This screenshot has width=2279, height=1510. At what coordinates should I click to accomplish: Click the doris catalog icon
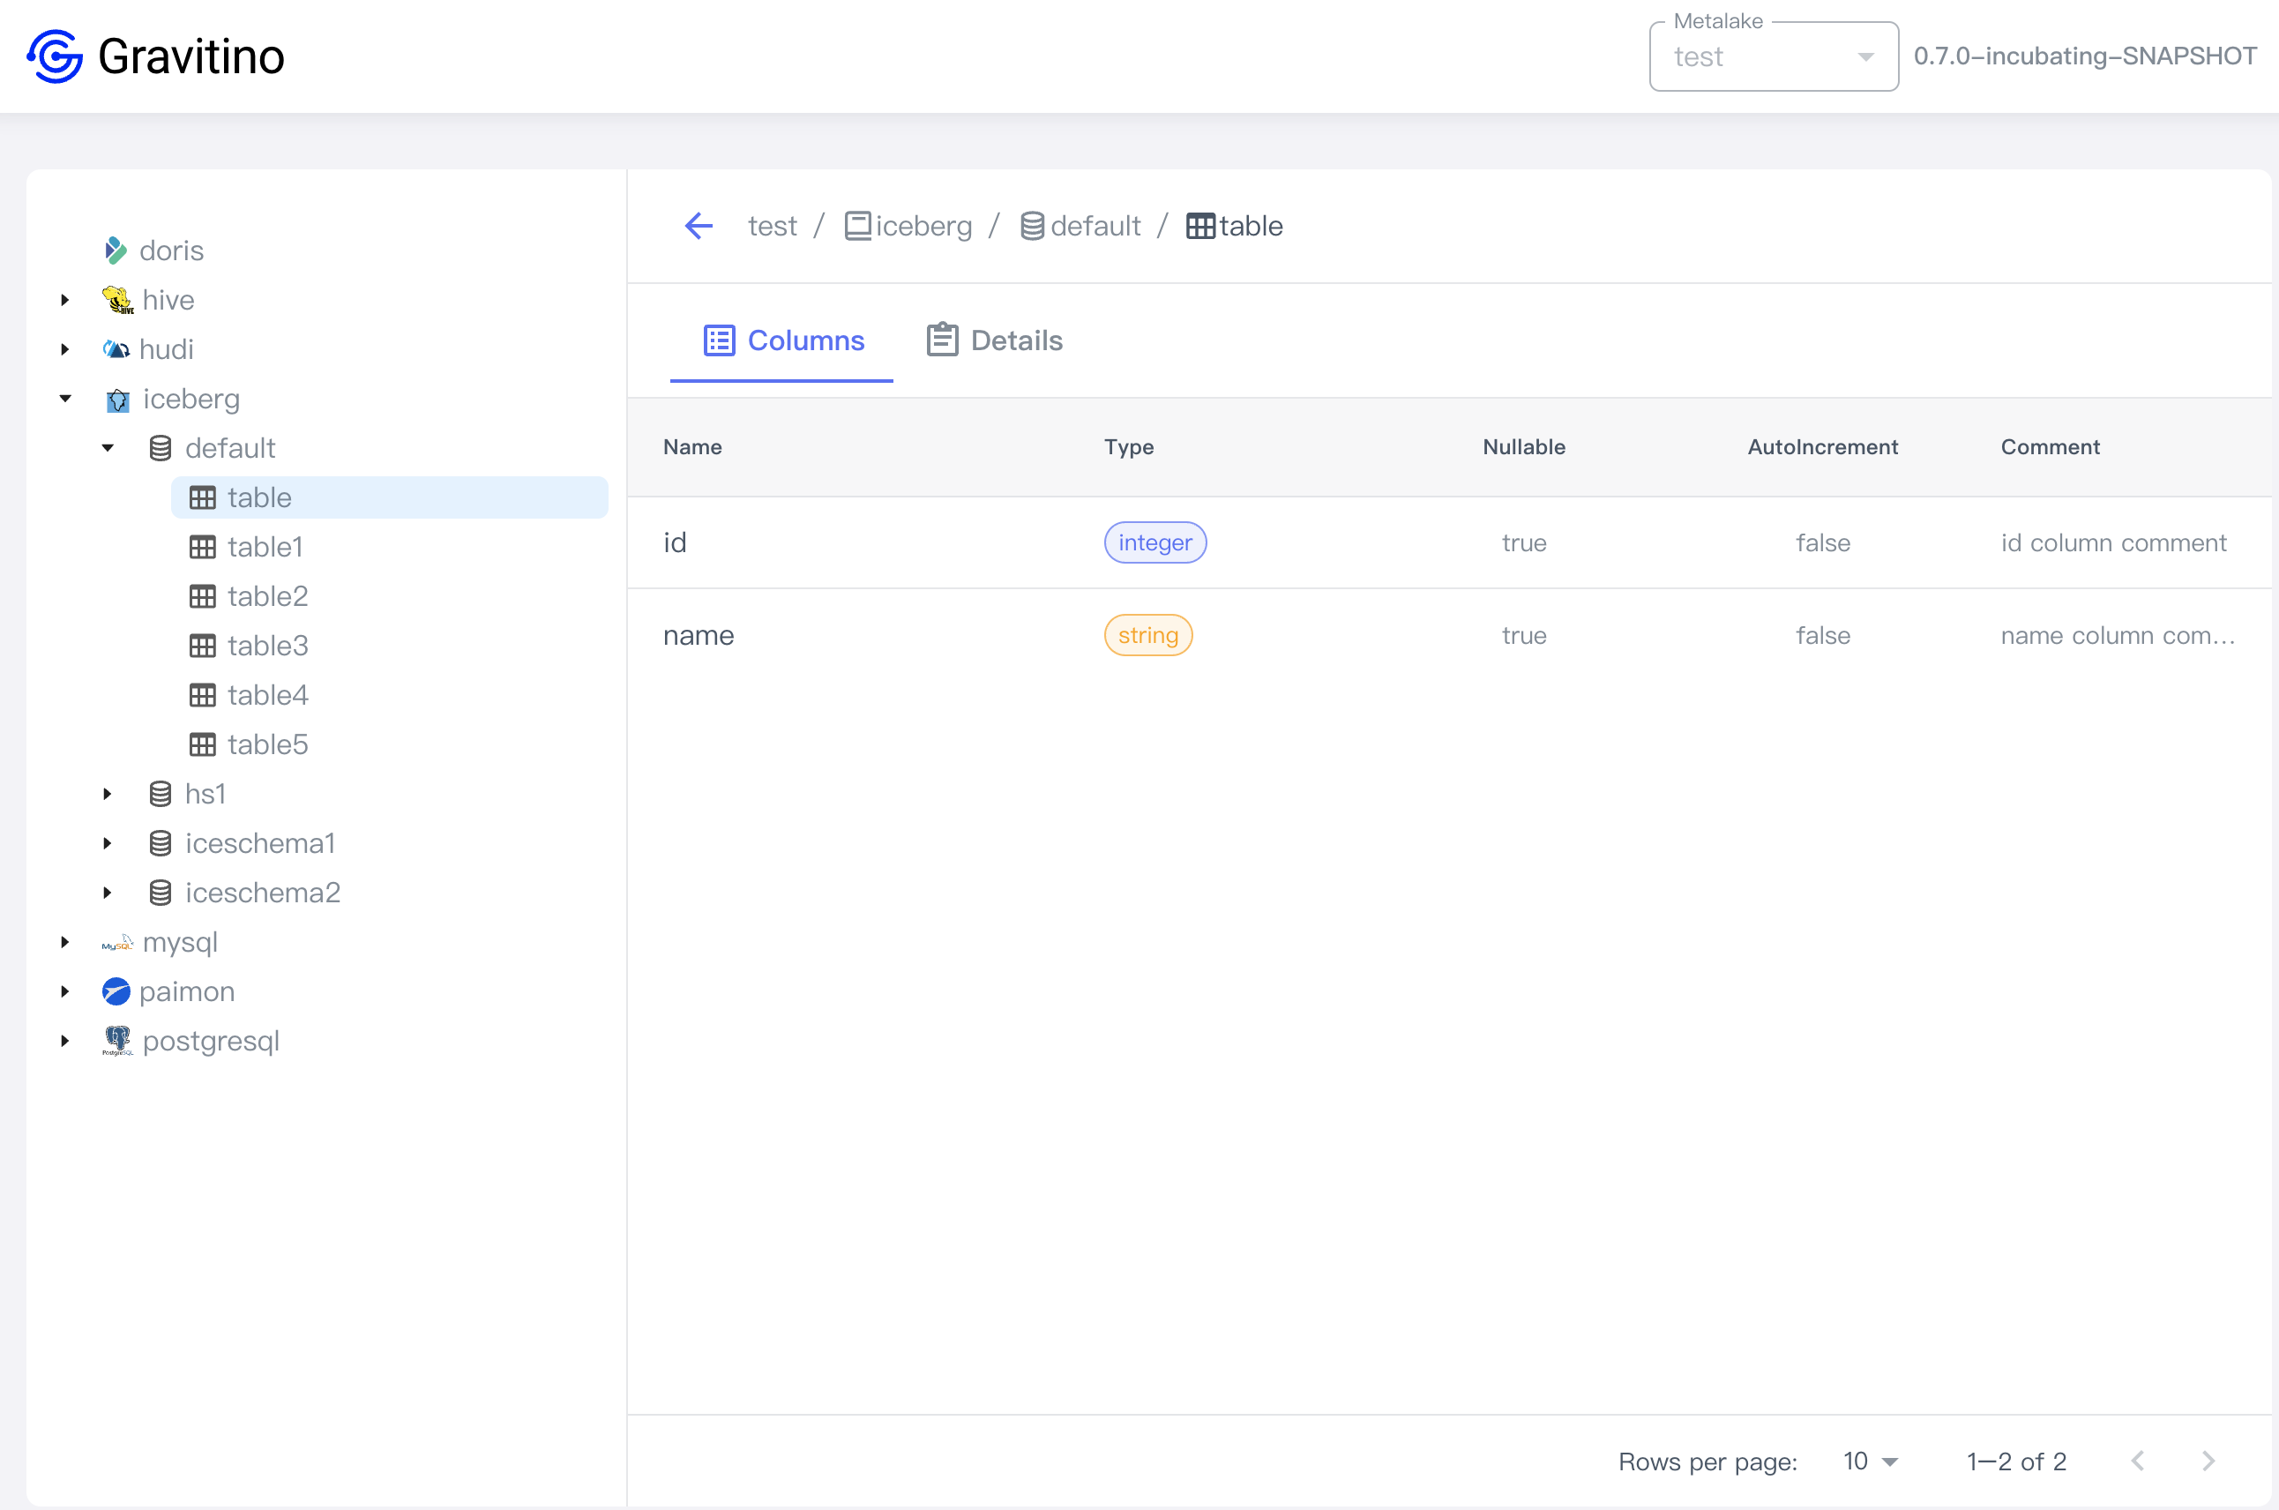click(x=116, y=250)
